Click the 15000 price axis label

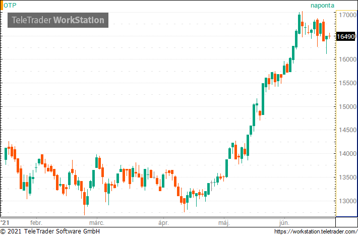(x=347, y=107)
